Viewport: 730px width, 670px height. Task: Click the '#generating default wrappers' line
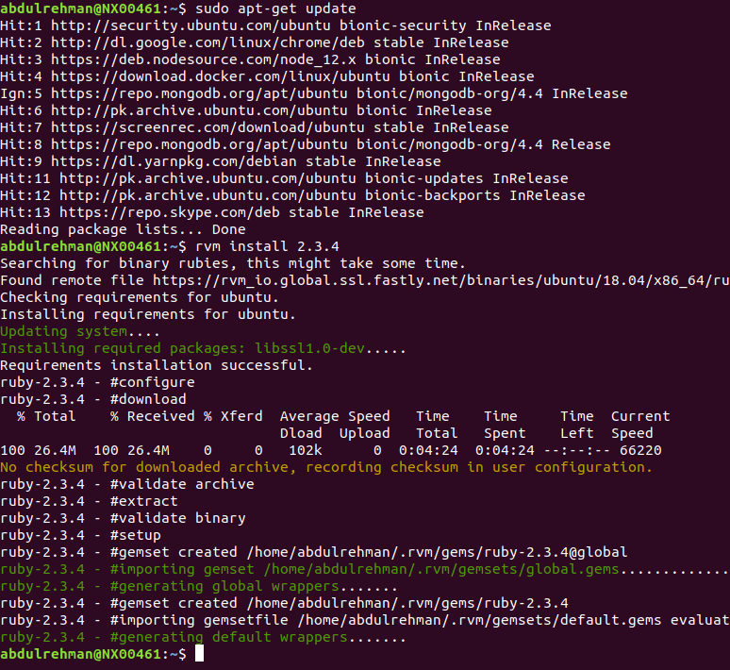click(203, 637)
